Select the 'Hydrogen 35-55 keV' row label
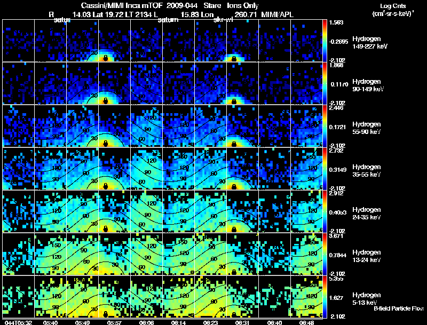The width and height of the screenshot is (427, 325). tap(367, 171)
